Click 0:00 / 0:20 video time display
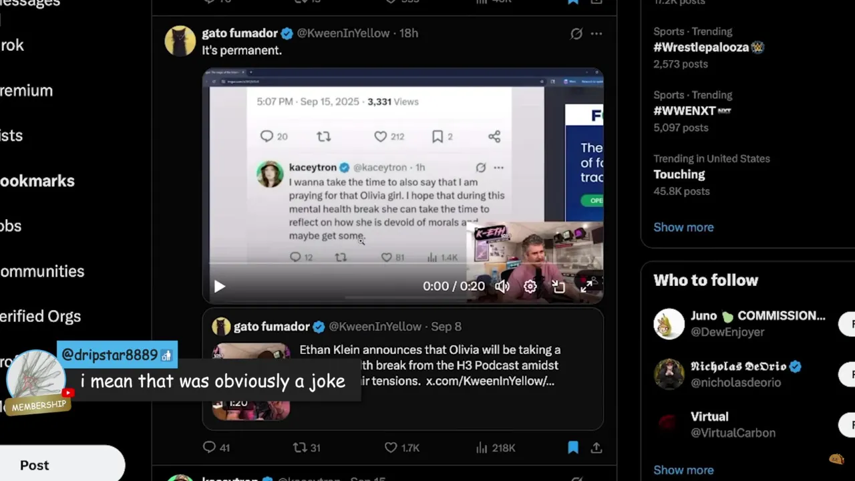 (x=454, y=287)
